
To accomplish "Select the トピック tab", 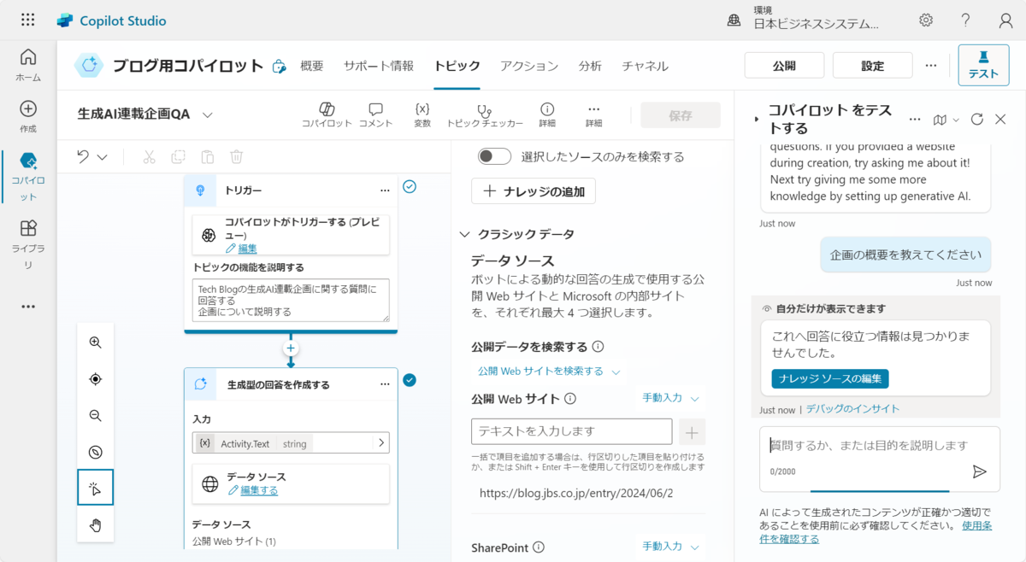I will [x=457, y=66].
